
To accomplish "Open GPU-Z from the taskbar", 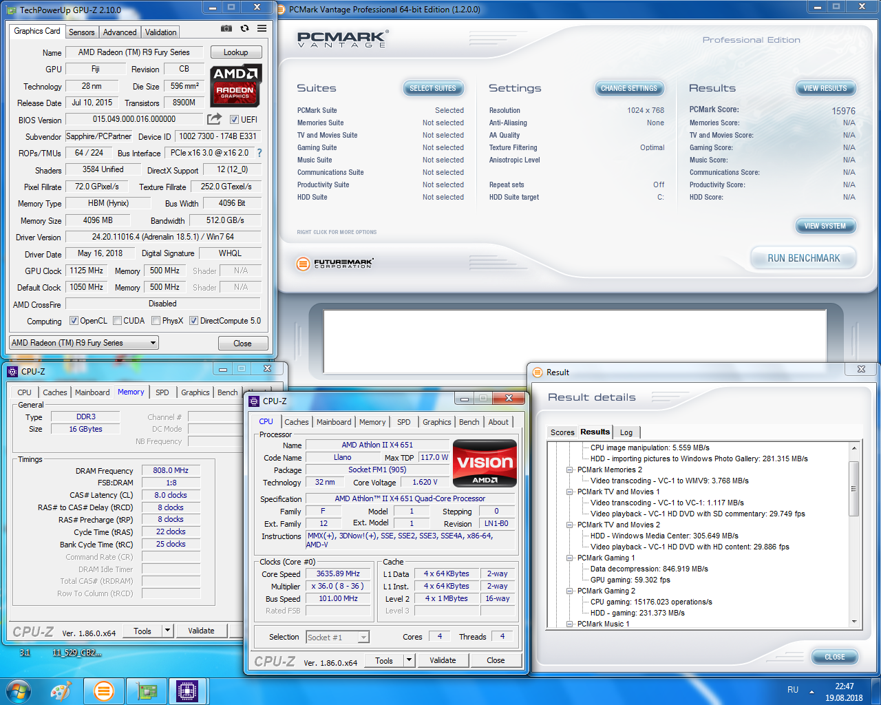I will point(146,691).
